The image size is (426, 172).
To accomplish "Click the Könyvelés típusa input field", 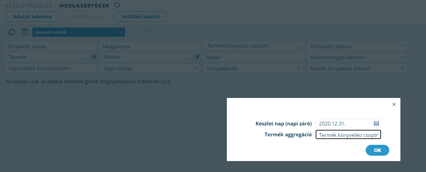I will pos(51,46).
